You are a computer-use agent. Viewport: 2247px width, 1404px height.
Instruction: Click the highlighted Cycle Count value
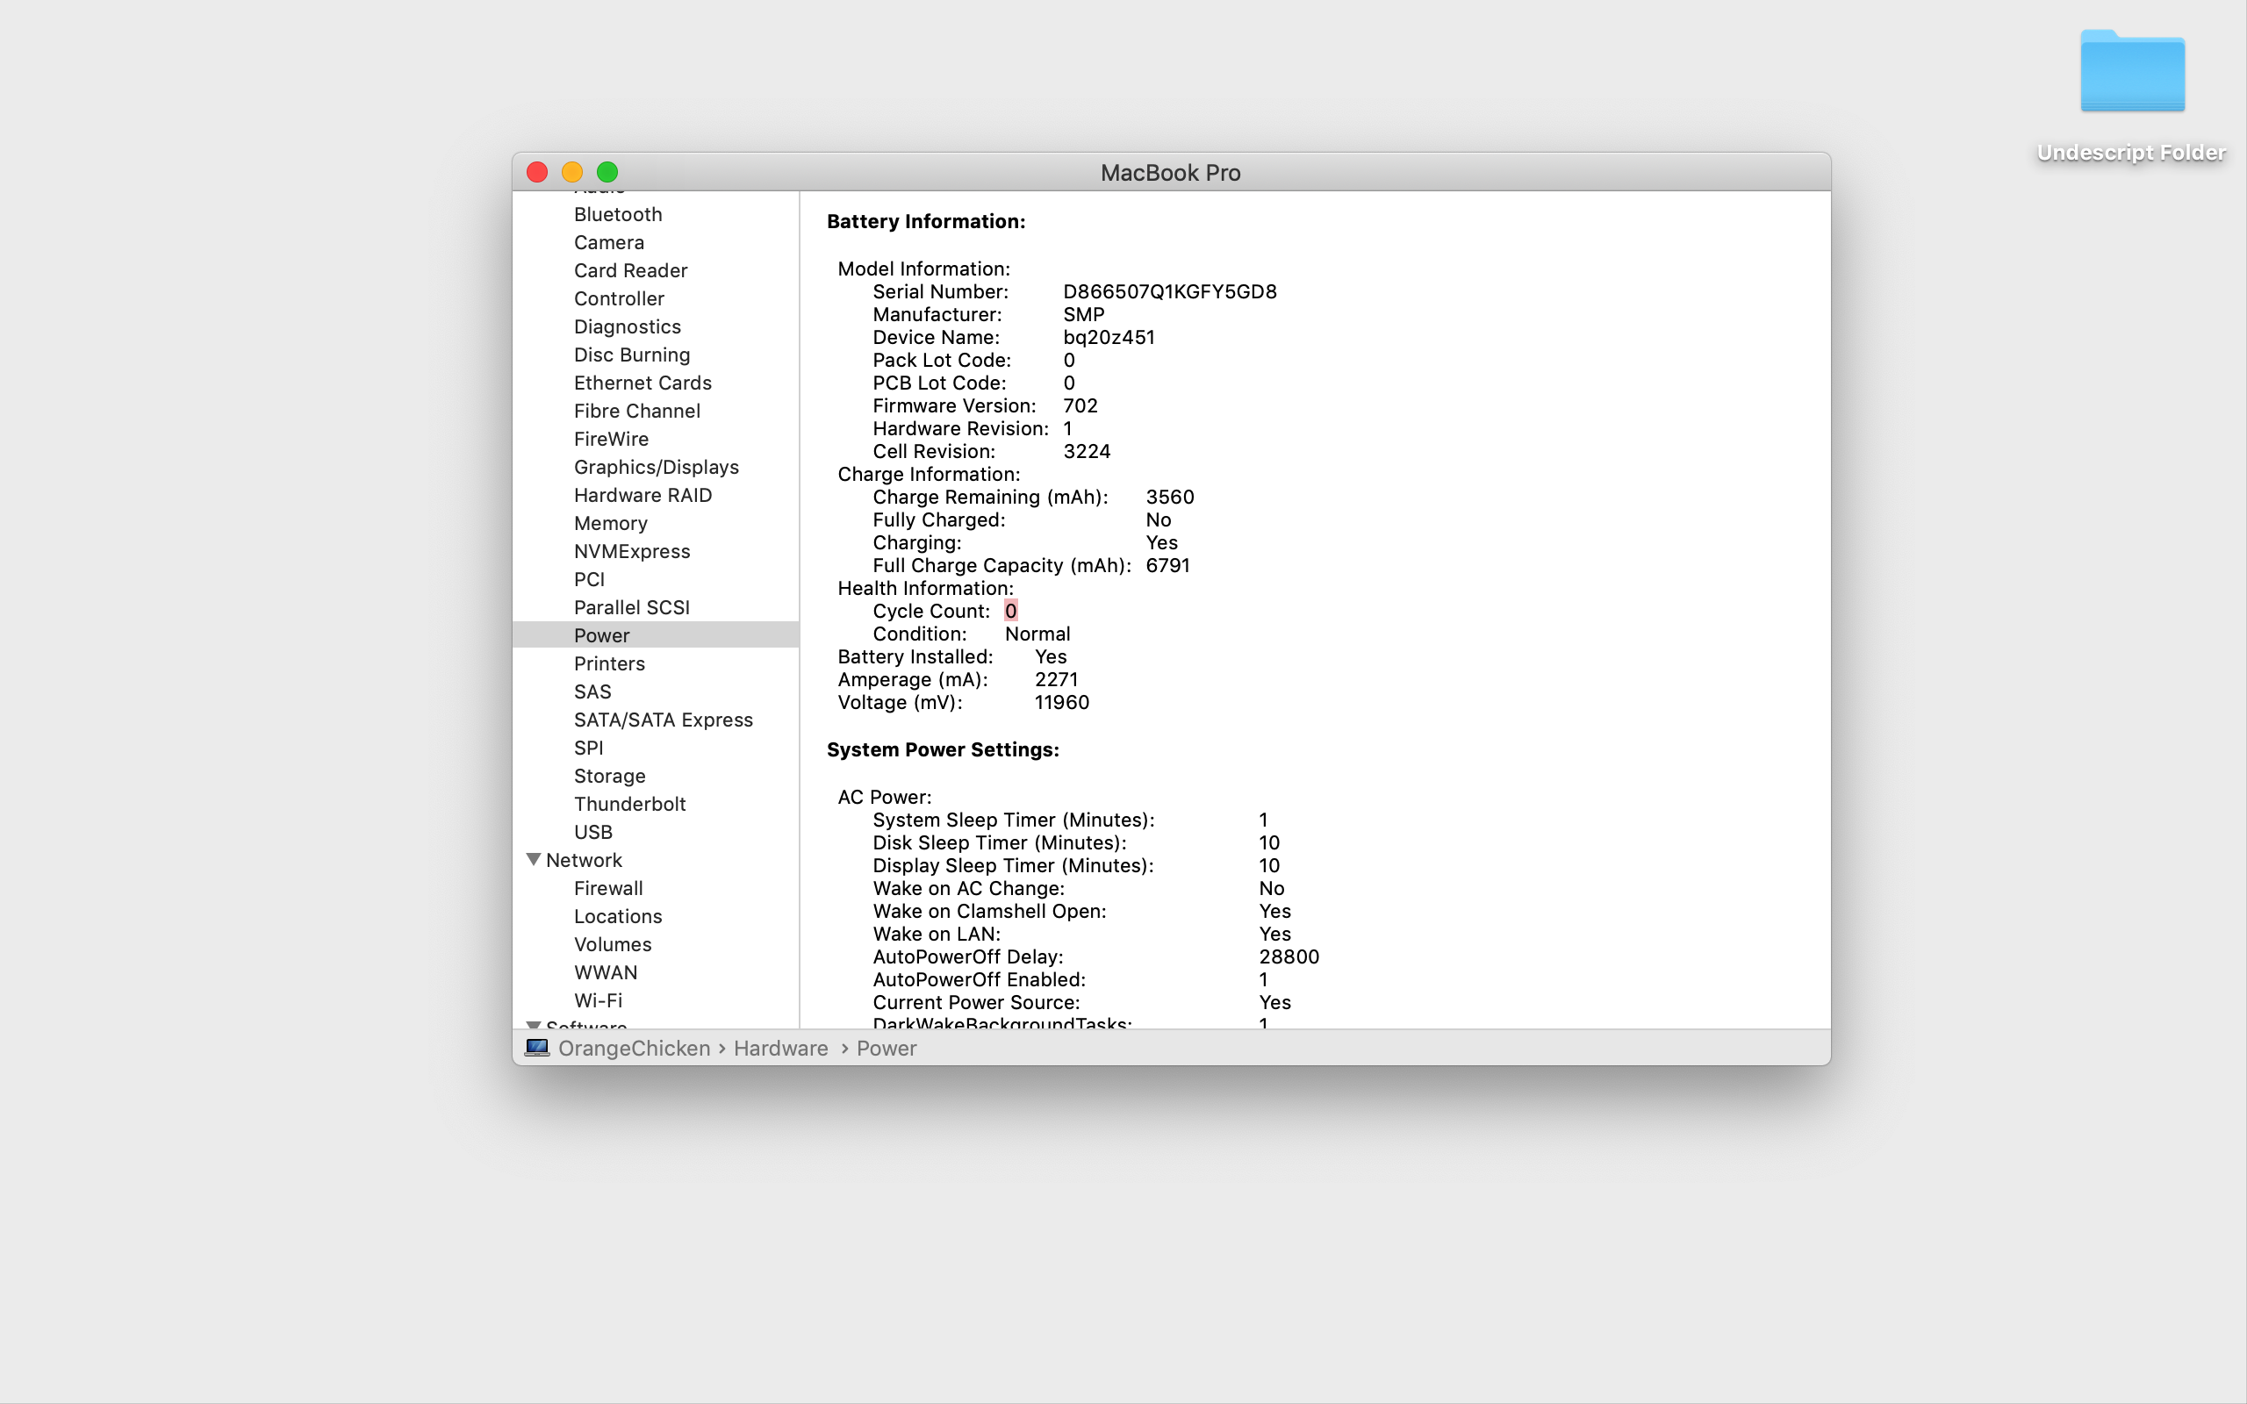click(1010, 611)
